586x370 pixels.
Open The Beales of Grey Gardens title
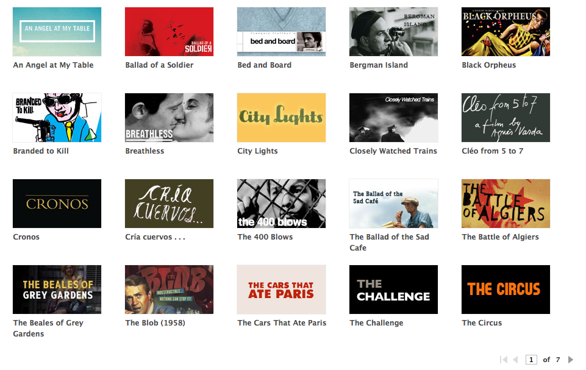pyautogui.click(x=48, y=328)
